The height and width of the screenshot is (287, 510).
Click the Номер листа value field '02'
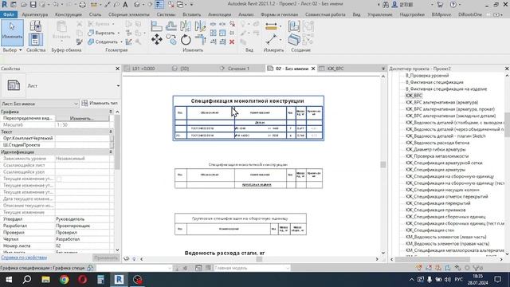[x=82, y=246]
